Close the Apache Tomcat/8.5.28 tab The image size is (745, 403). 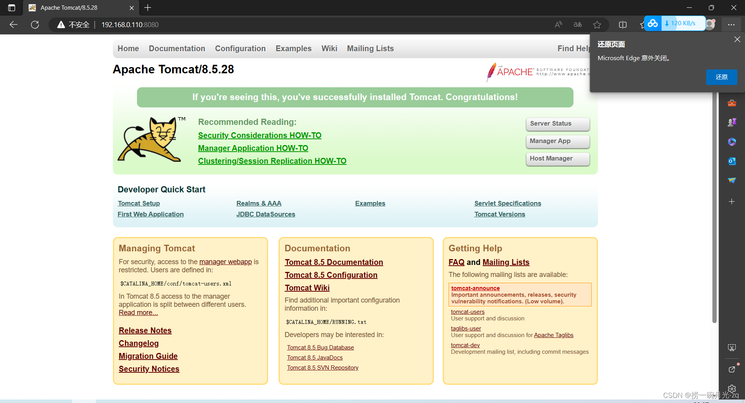tap(132, 8)
